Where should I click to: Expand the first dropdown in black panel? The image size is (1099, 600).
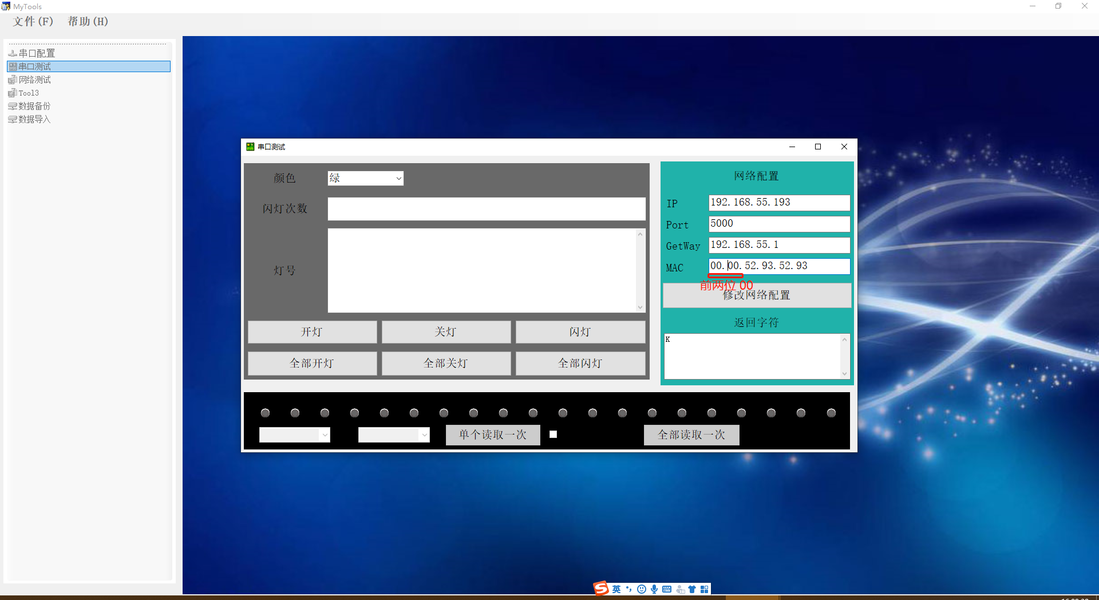coord(325,435)
